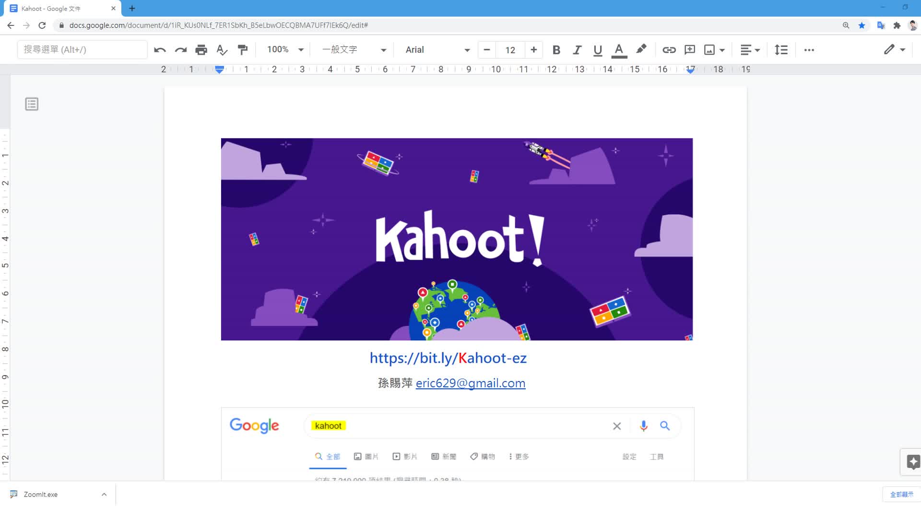Select the Kahoot - Google Docs tab
921x508 pixels.
(62, 9)
